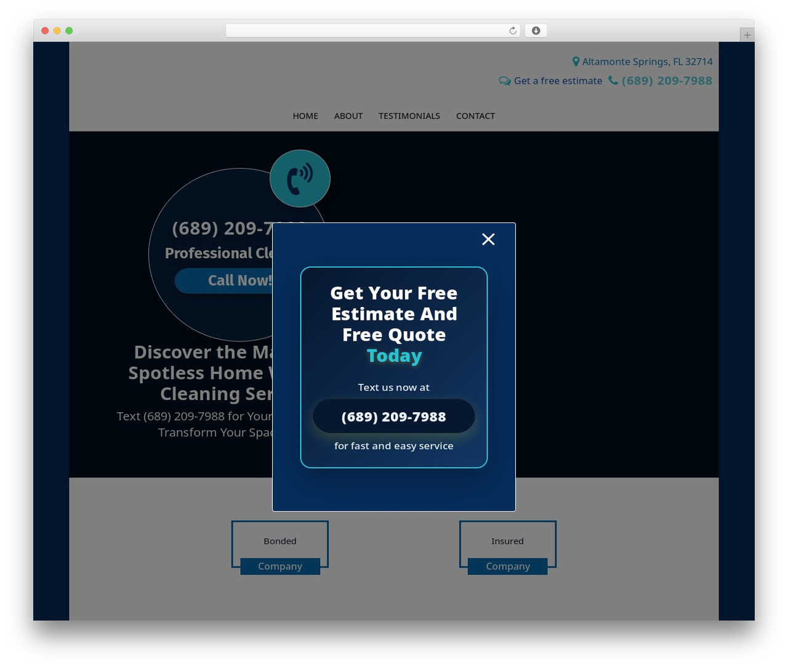The image size is (788, 668).
Task: Click the phone number button in popup
Action: (x=394, y=417)
